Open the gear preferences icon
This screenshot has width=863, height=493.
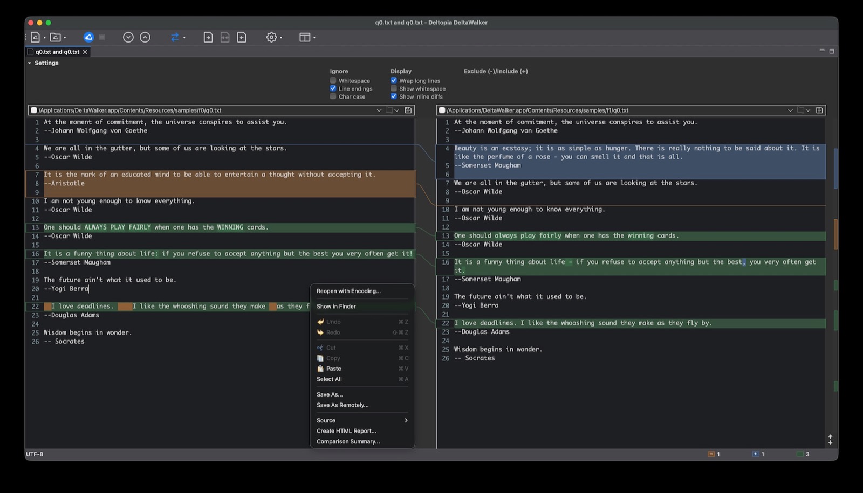tap(271, 37)
